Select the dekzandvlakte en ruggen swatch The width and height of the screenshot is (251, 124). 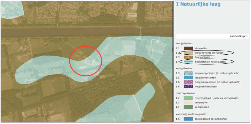pyautogui.click(x=188, y=52)
